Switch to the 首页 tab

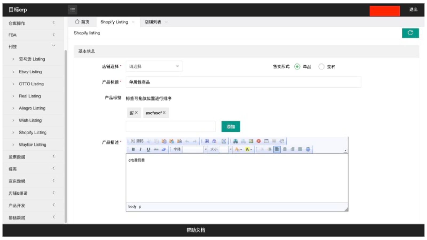(82, 22)
